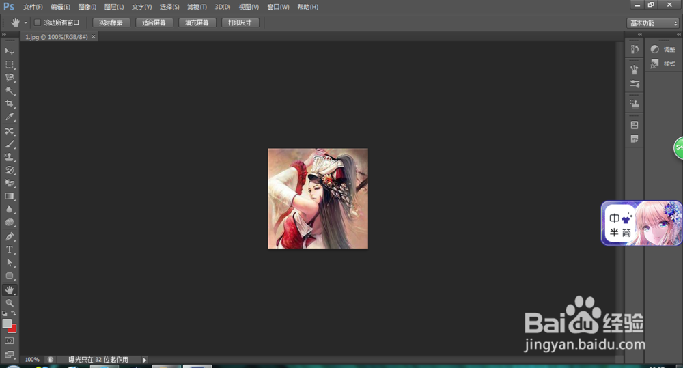
Task: Swap foreground and background colors
Action: (x=14, y=313)
